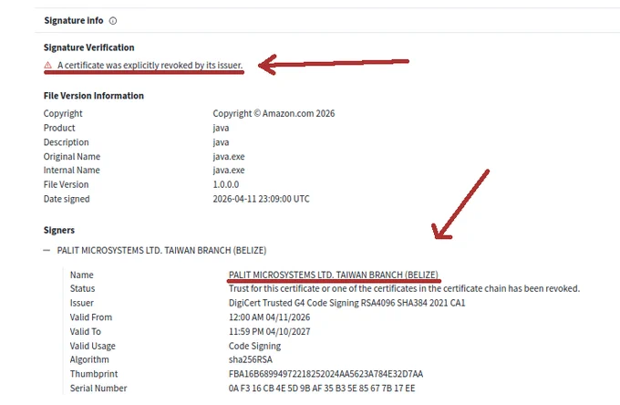The height and width of the screenshot is (405, 620).
Task: Click the Algorithm label
Action: (x=89, y=360)
